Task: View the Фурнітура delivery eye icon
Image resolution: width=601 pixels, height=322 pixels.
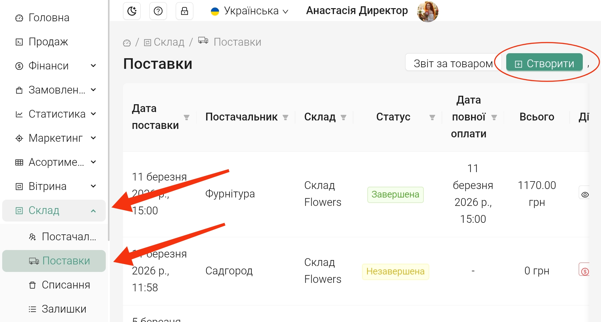Action: click(585, 194)
